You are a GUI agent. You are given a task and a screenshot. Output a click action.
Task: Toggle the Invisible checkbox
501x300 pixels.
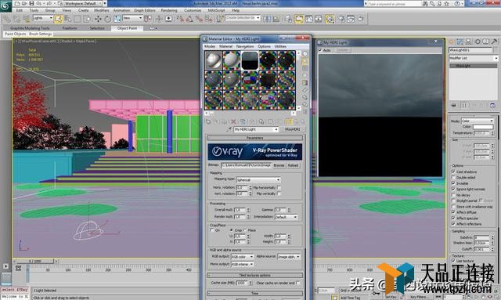[453, 183]
